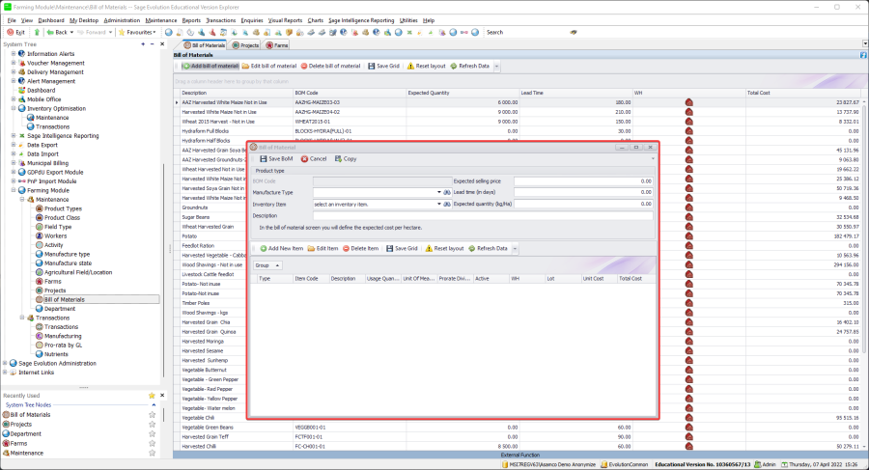Image resolution: width=869 pixels, height=470 pixels.
Task: Click the Save BoM icon in the dialog
Action: (263, 158)
